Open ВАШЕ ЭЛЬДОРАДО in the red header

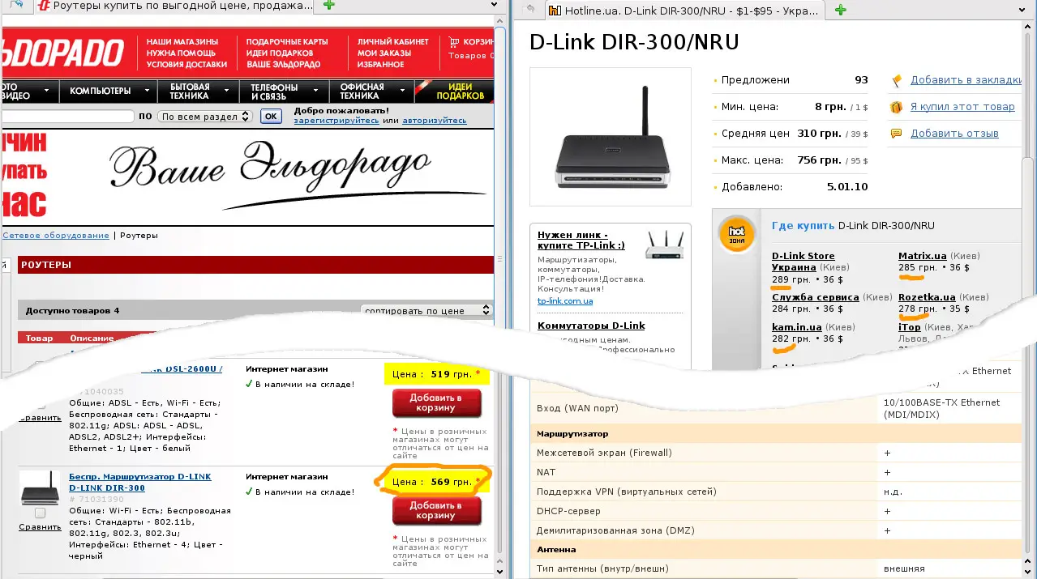click(x=283, y=64)
